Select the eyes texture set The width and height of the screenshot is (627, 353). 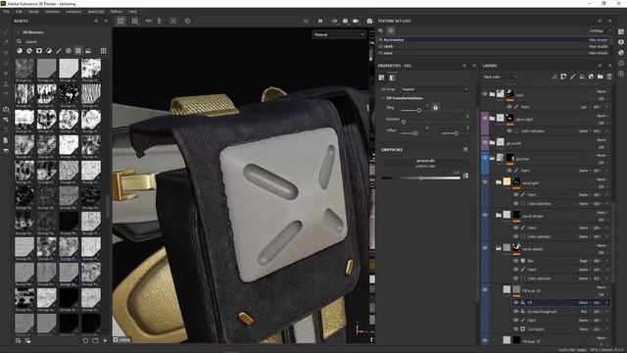coord(494,53)
